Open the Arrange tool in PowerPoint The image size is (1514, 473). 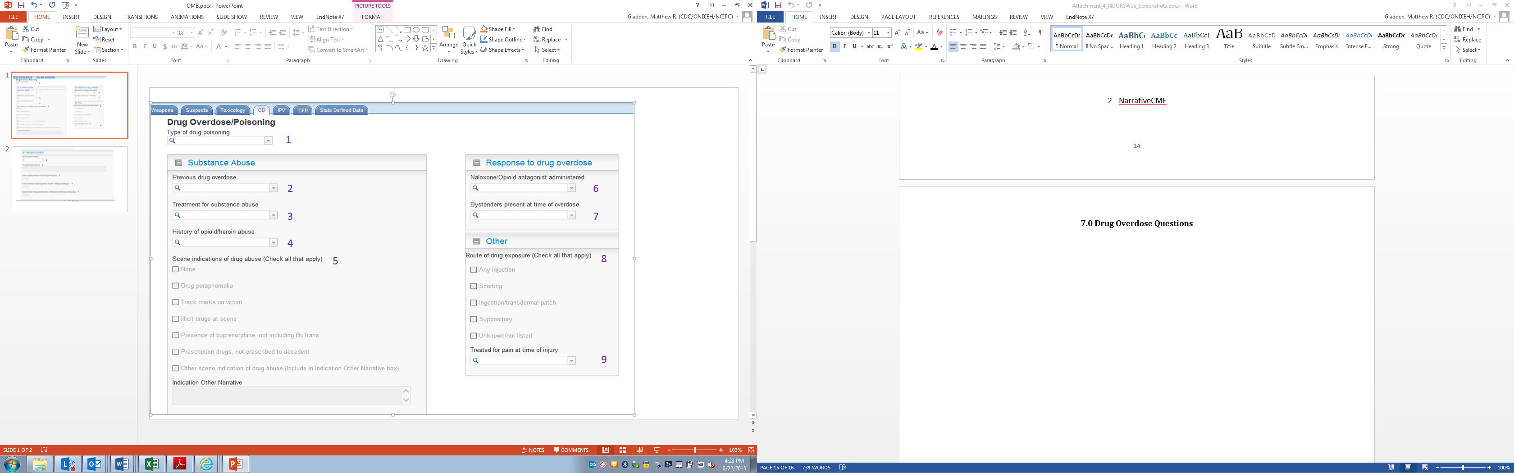pyautogui.click(x=448, y=39)
